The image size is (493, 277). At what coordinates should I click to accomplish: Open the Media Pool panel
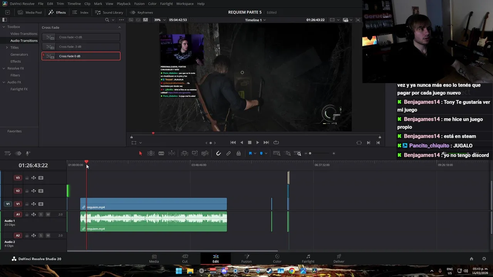30,12
